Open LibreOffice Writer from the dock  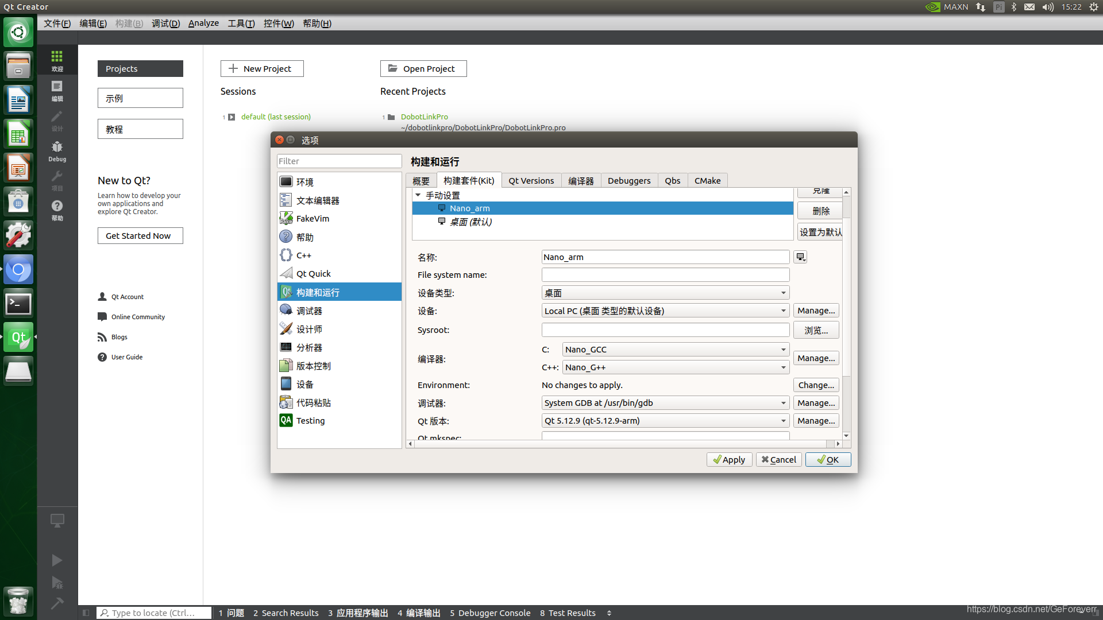[18, 100]
